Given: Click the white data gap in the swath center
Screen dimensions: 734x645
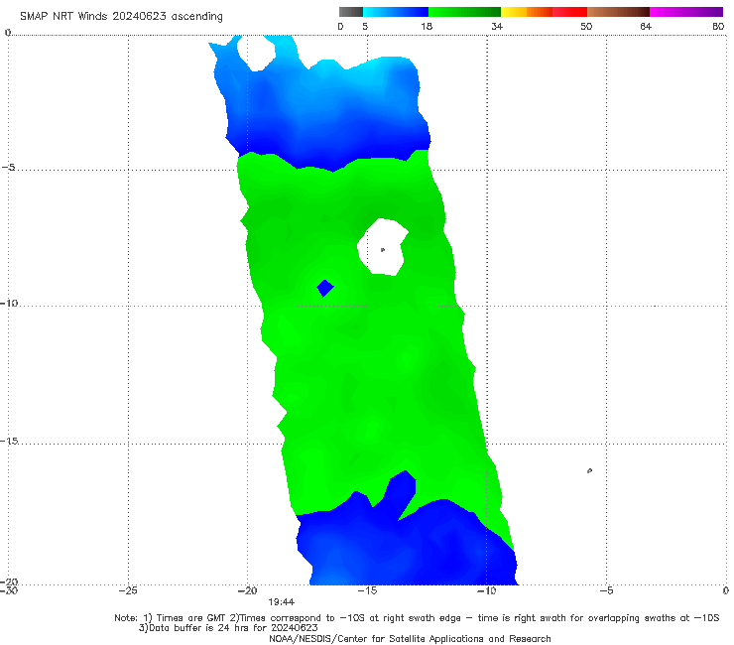Looking at the screenshot, I should (382, 247).
